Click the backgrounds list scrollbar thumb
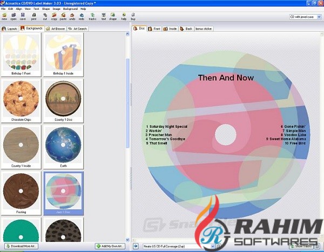 127,103
